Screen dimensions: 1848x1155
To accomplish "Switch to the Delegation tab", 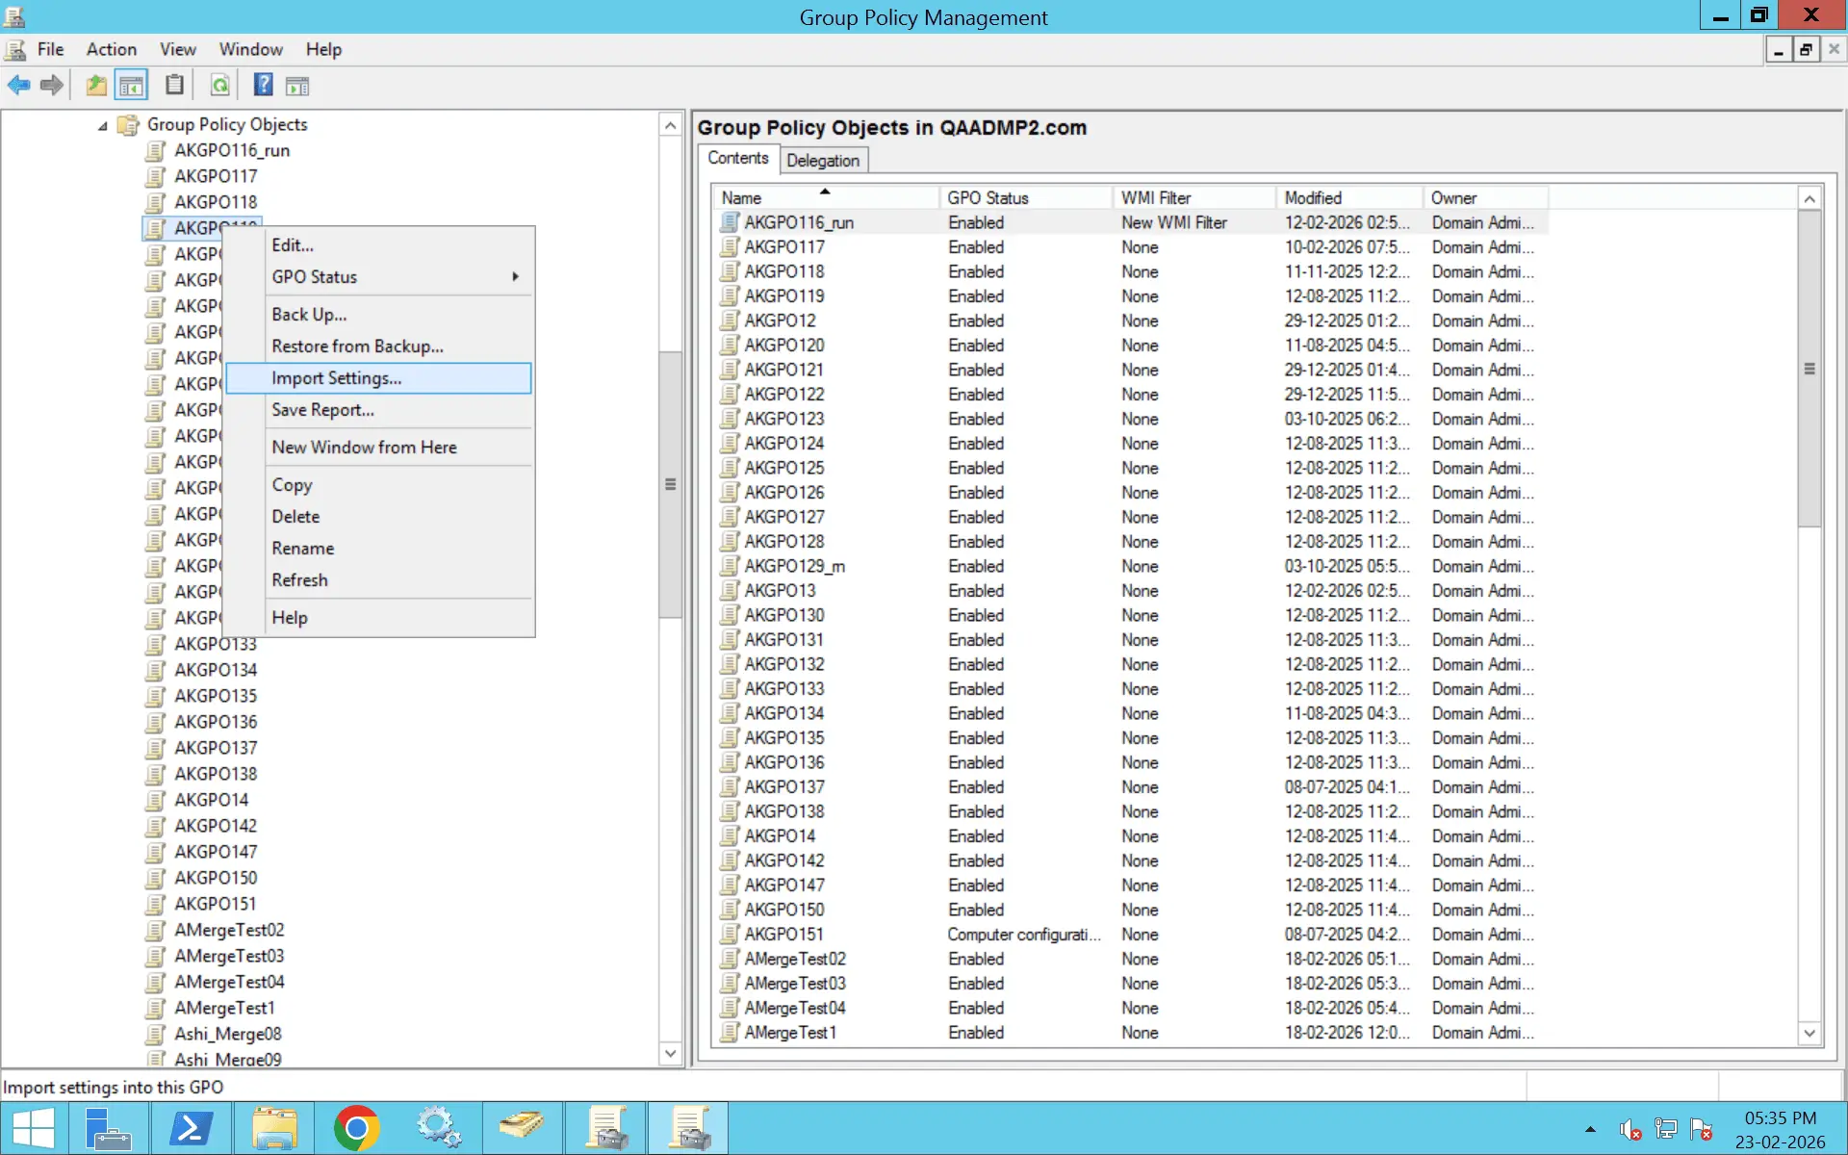I will [x=824, y=160].
